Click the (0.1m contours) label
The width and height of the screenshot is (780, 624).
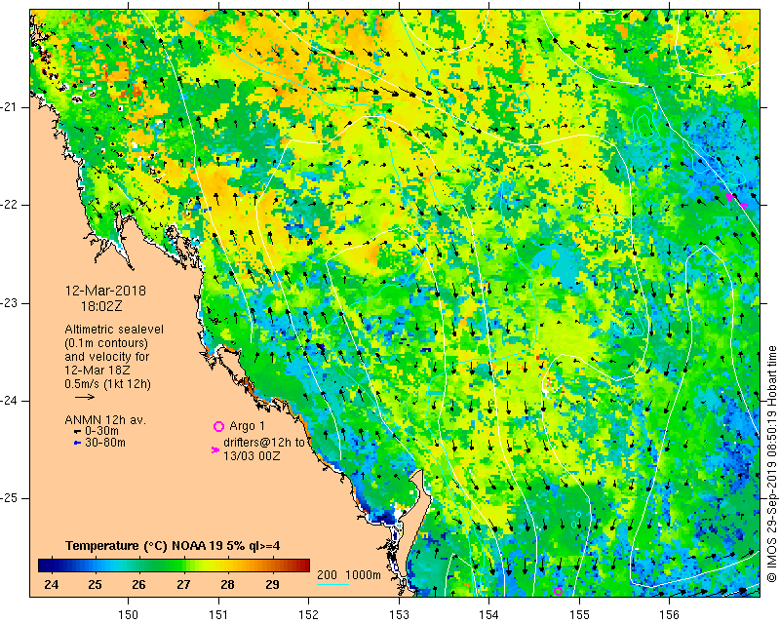pyautogui.click(x=106, y=343)
